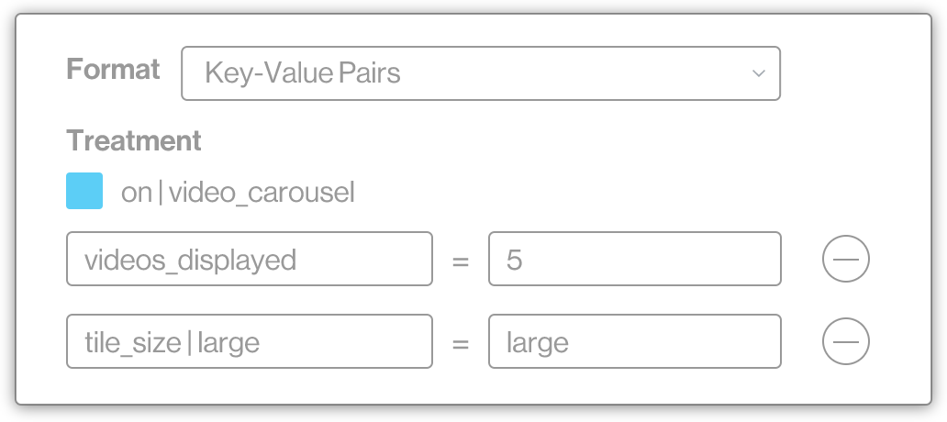Click equals sign in videos_displayed row

tap(461, 261)
